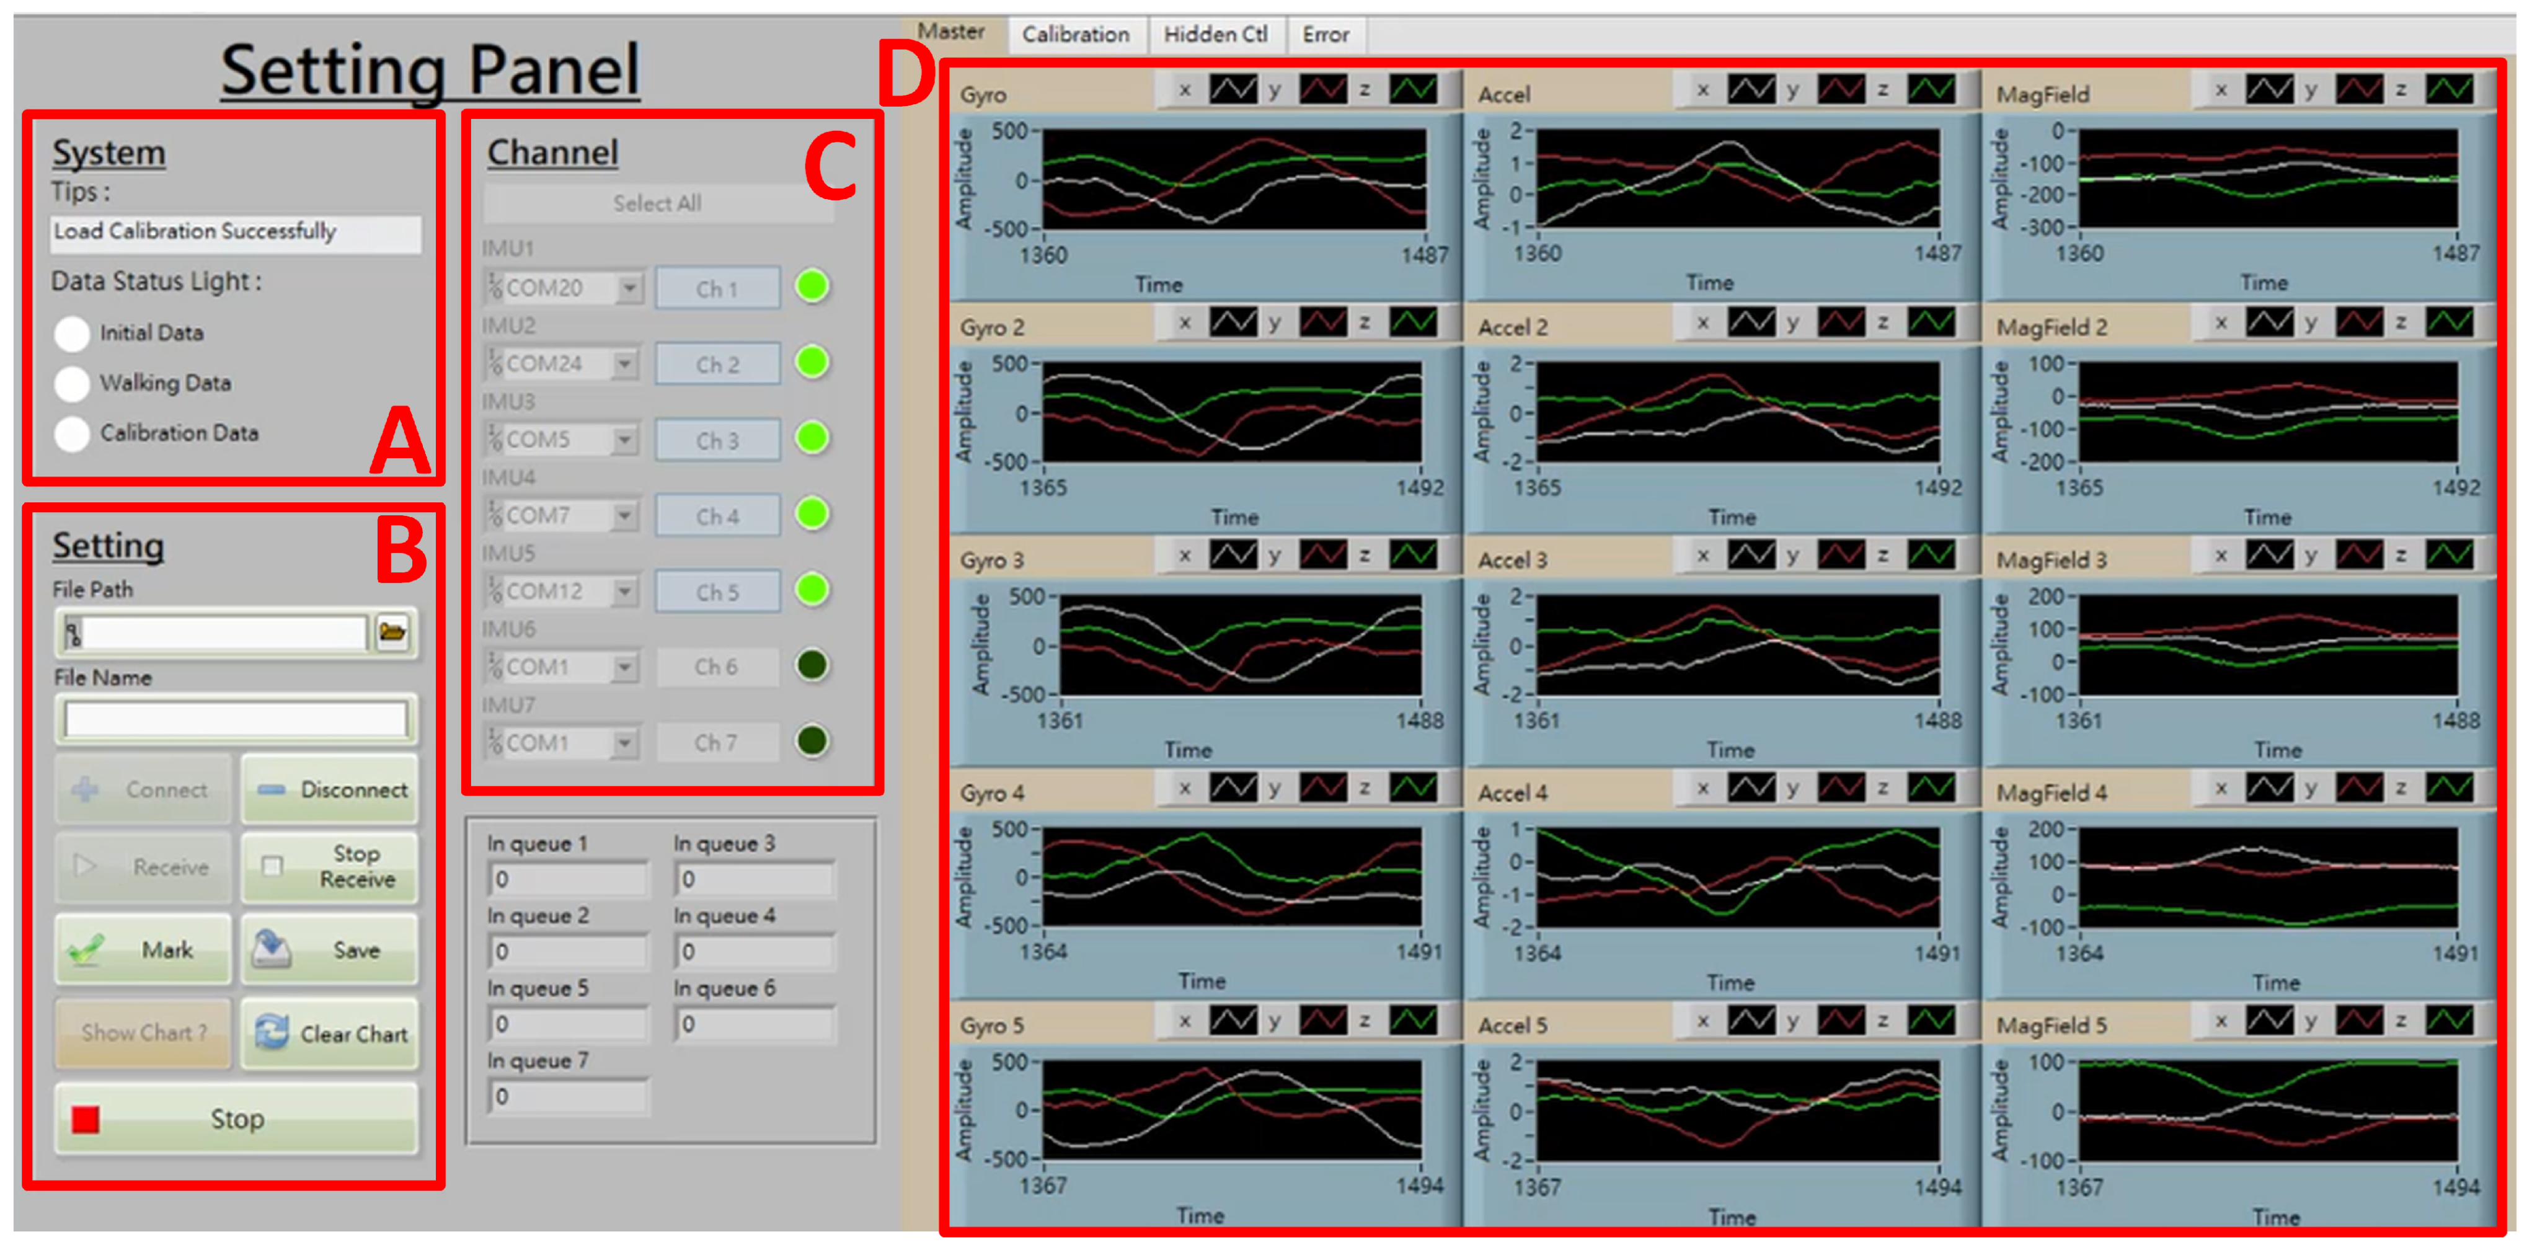Toggle the Walking Data status light
Viewport: 2532px width, 1255px height.
[x=72, y=383]
